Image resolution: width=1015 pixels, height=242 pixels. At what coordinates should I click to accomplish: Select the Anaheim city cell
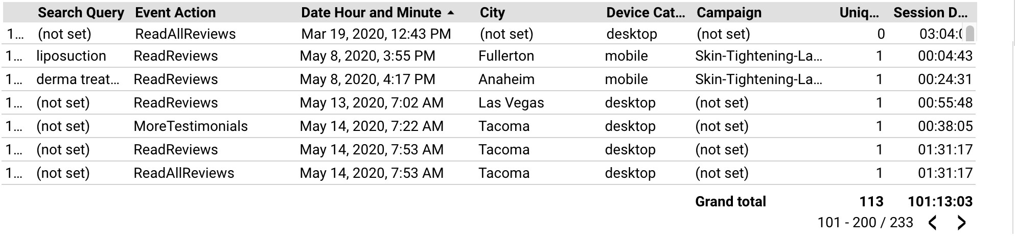click(506, 79)
